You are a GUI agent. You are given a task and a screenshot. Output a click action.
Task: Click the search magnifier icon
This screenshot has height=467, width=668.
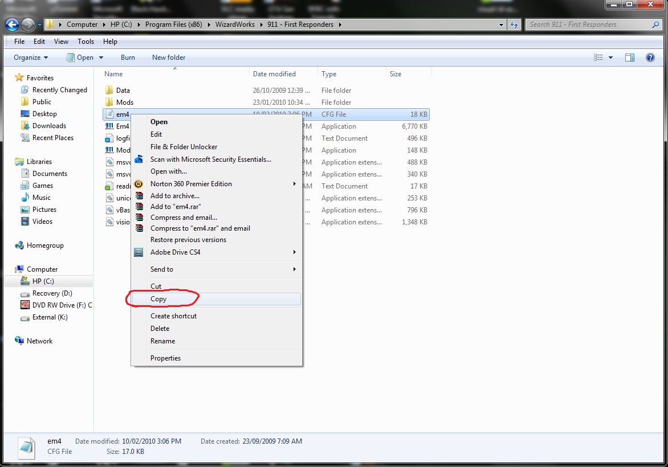coord(655,24)
